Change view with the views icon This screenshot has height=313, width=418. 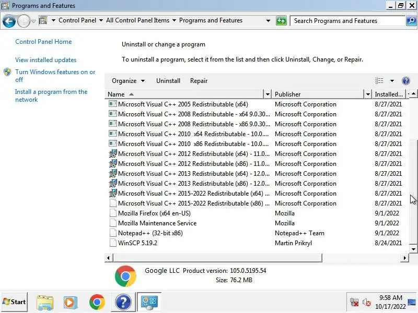pos(379,81)
